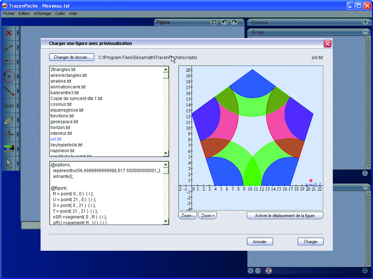Image resolution: width=373 pixels, height=279 pixels.
Task: Select the segment drawing tool
Action: (9, 47)
